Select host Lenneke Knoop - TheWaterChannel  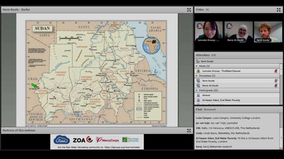pyautogui.click(x=237, y=71)
